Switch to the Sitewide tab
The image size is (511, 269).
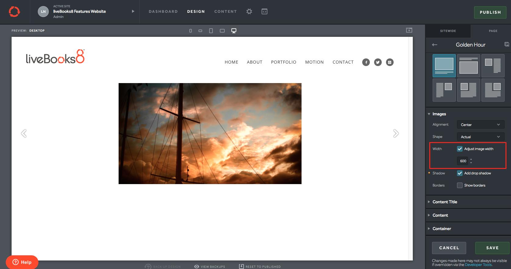click(x=448, y=31)
